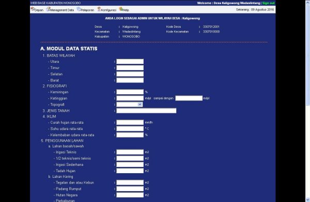Click the '1. BATAS WILAYAH' section label
The height and width of the screenshot is (202, 310).
[58, 56]
